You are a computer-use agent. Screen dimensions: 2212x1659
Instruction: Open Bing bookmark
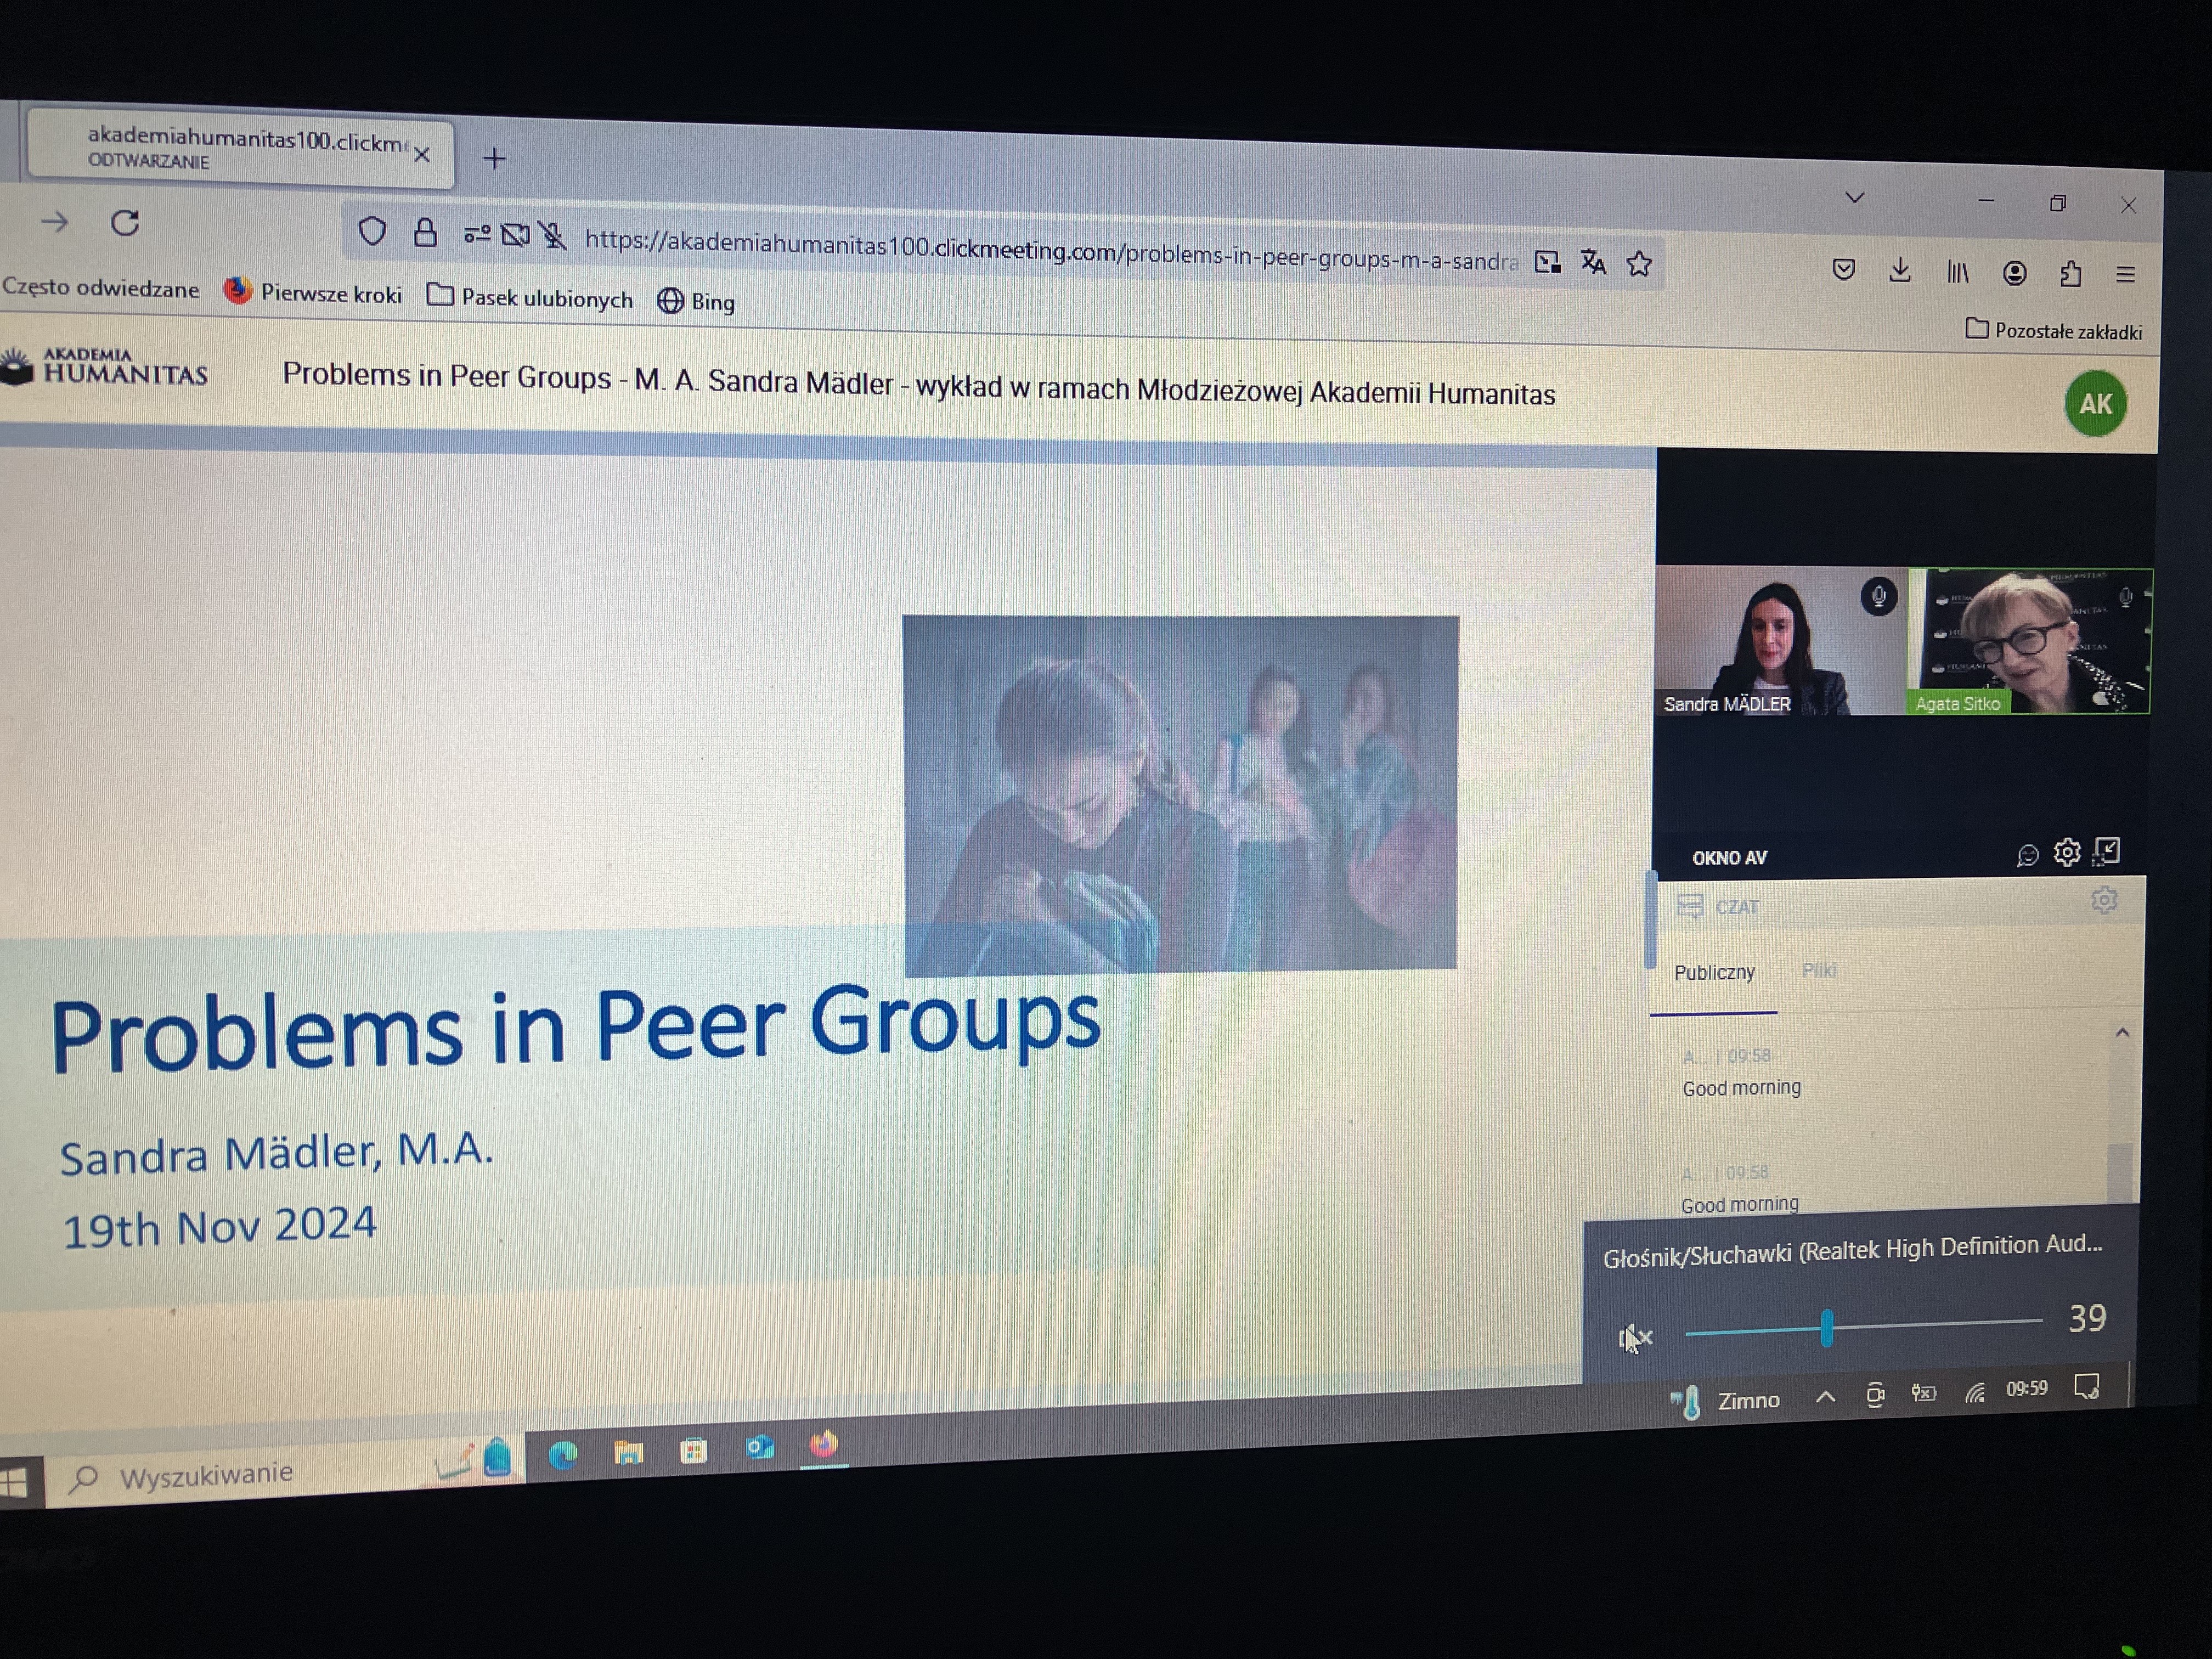pos(696,301)
